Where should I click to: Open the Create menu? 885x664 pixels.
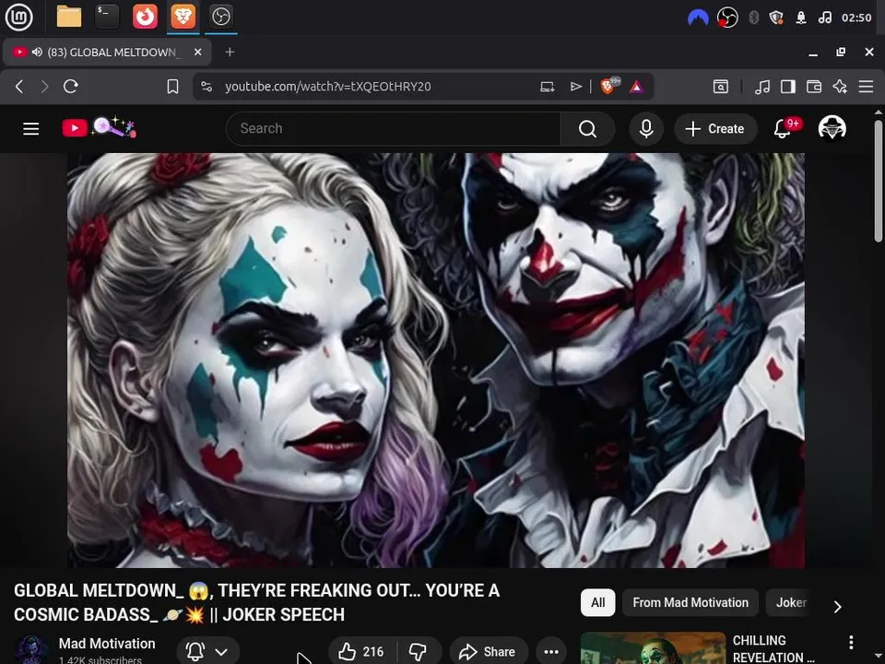[x=714, y=129]
